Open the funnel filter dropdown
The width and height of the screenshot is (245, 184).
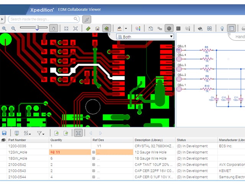[x=41, y=133]
